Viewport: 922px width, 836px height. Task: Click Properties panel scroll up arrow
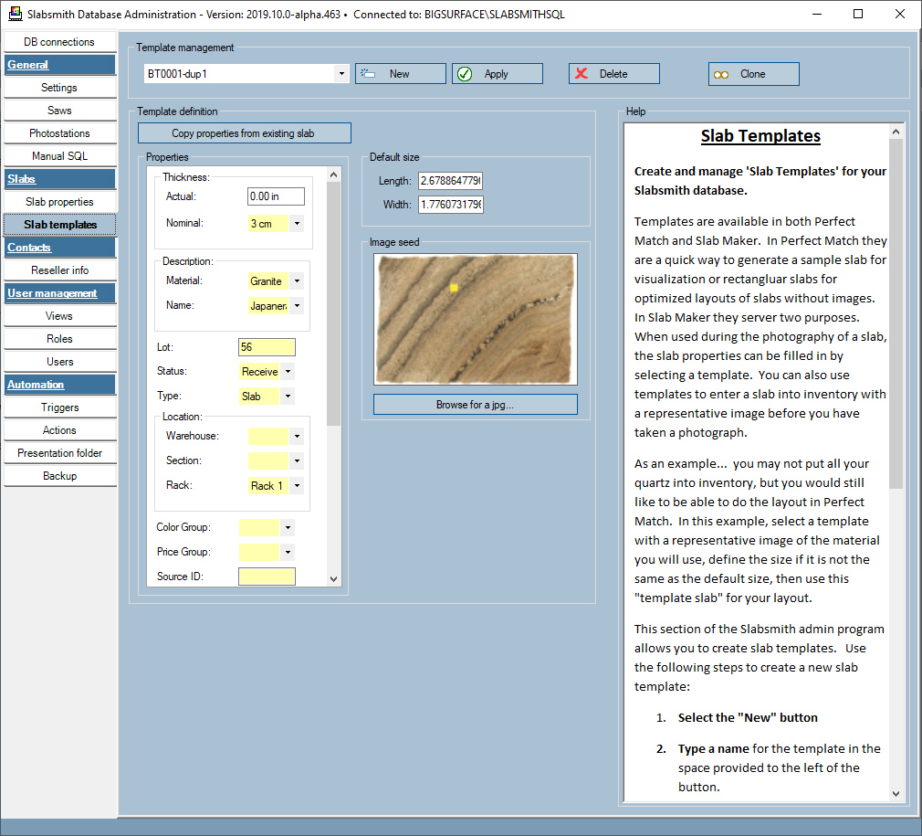pyautogui.click(x=333, y=175)
